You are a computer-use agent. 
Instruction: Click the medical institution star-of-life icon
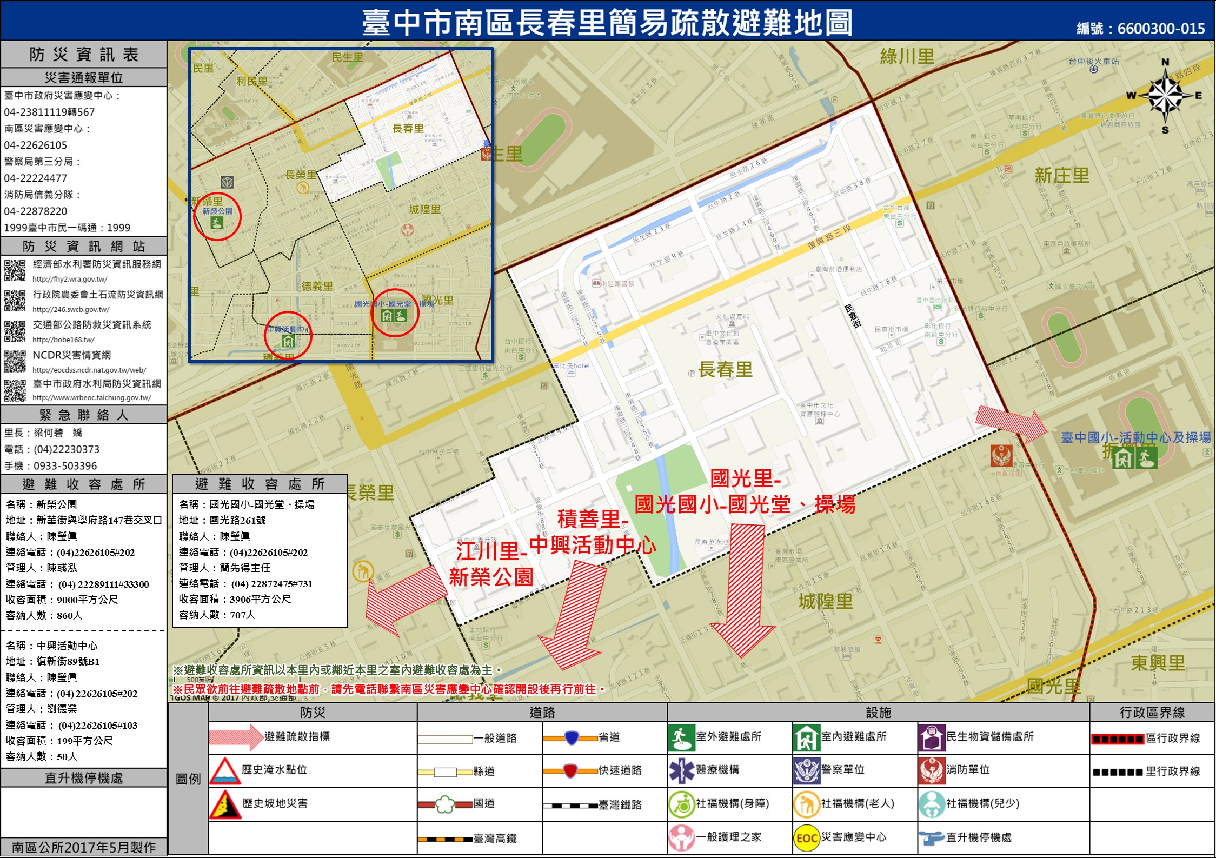pos(681,770)
